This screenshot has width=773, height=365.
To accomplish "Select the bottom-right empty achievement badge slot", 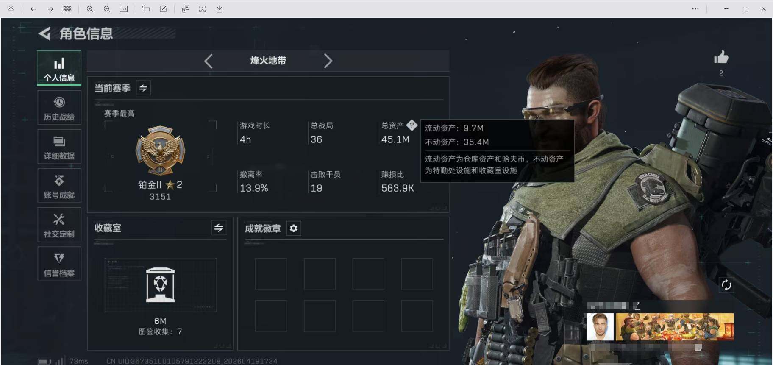I will (x=417, y=316).
